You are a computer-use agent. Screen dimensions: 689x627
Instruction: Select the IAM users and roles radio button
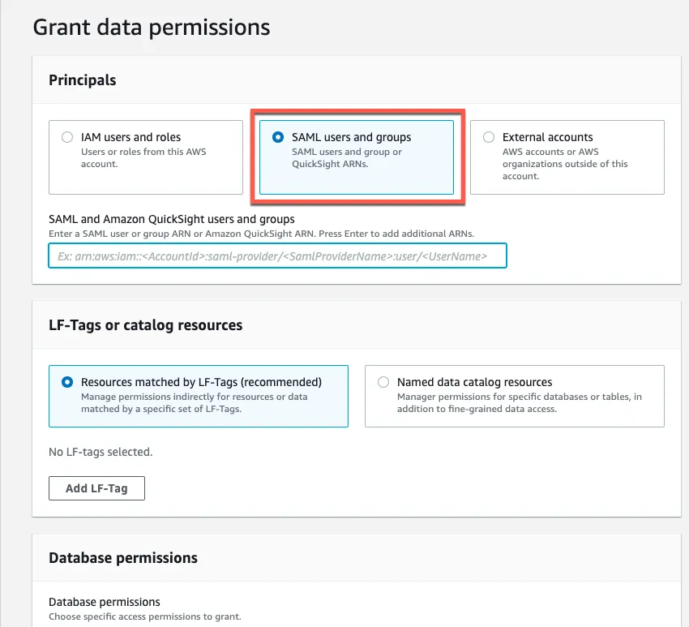click(x=67, y=137)
